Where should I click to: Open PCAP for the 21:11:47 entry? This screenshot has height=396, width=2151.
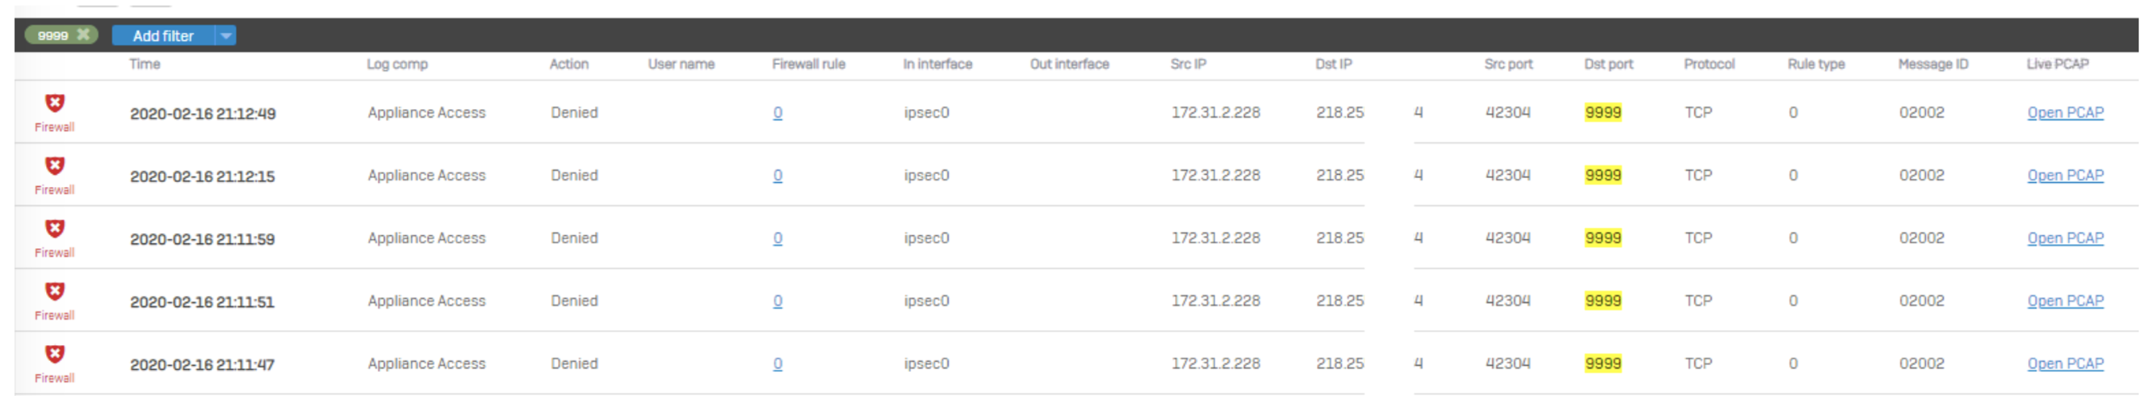point(2065,364)
